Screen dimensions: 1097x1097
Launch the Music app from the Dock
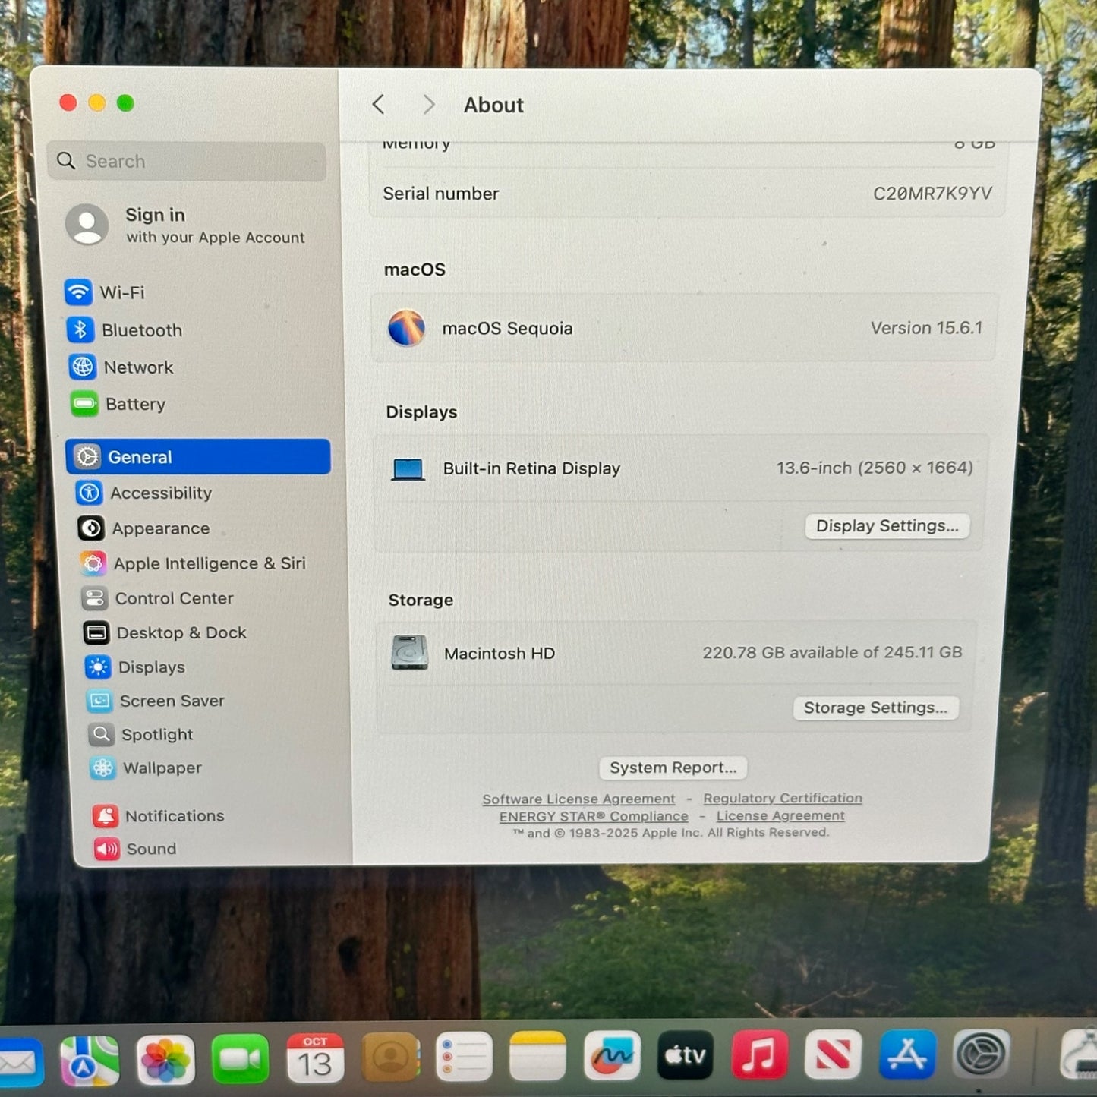758,1056
